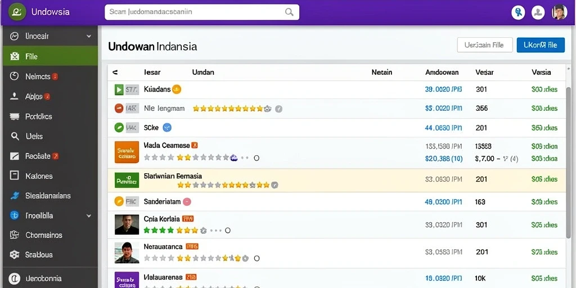
Task: Open the orange Vlada Ceamese thumbnail
Action: coord(127,152)
